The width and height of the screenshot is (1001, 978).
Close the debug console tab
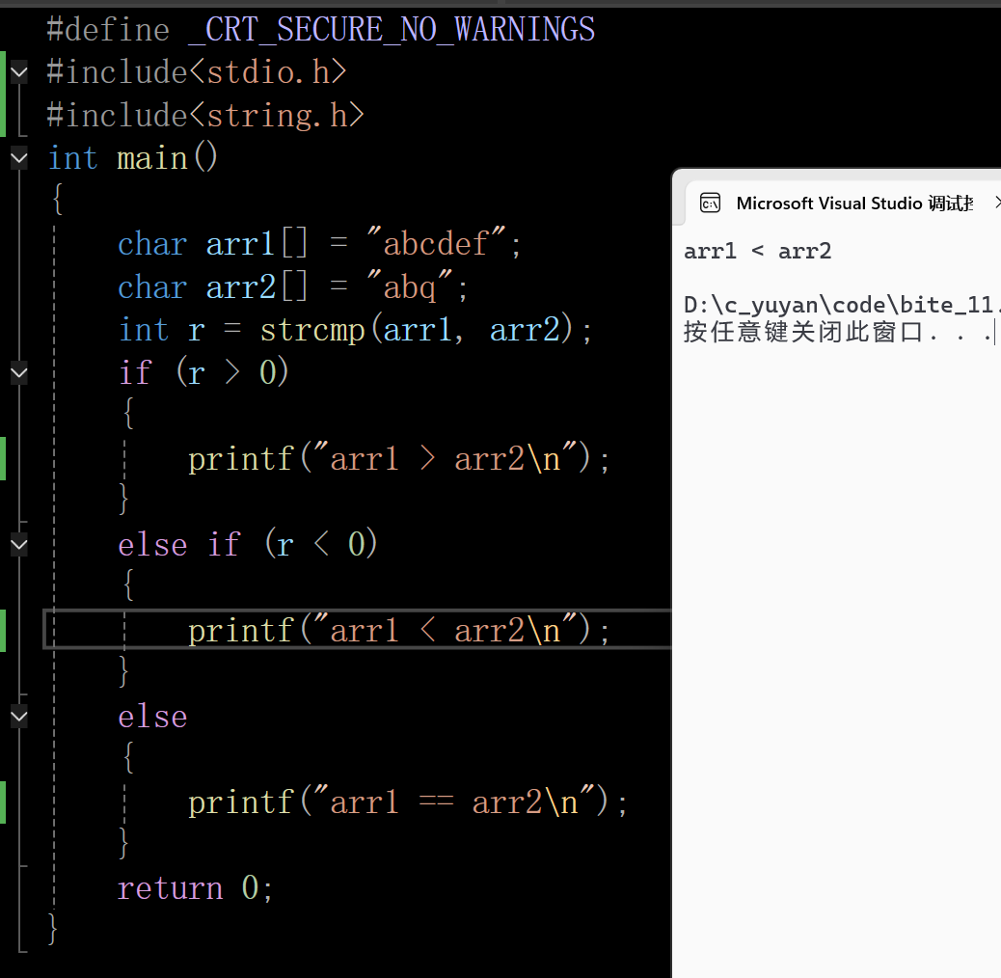click(996, 203)
